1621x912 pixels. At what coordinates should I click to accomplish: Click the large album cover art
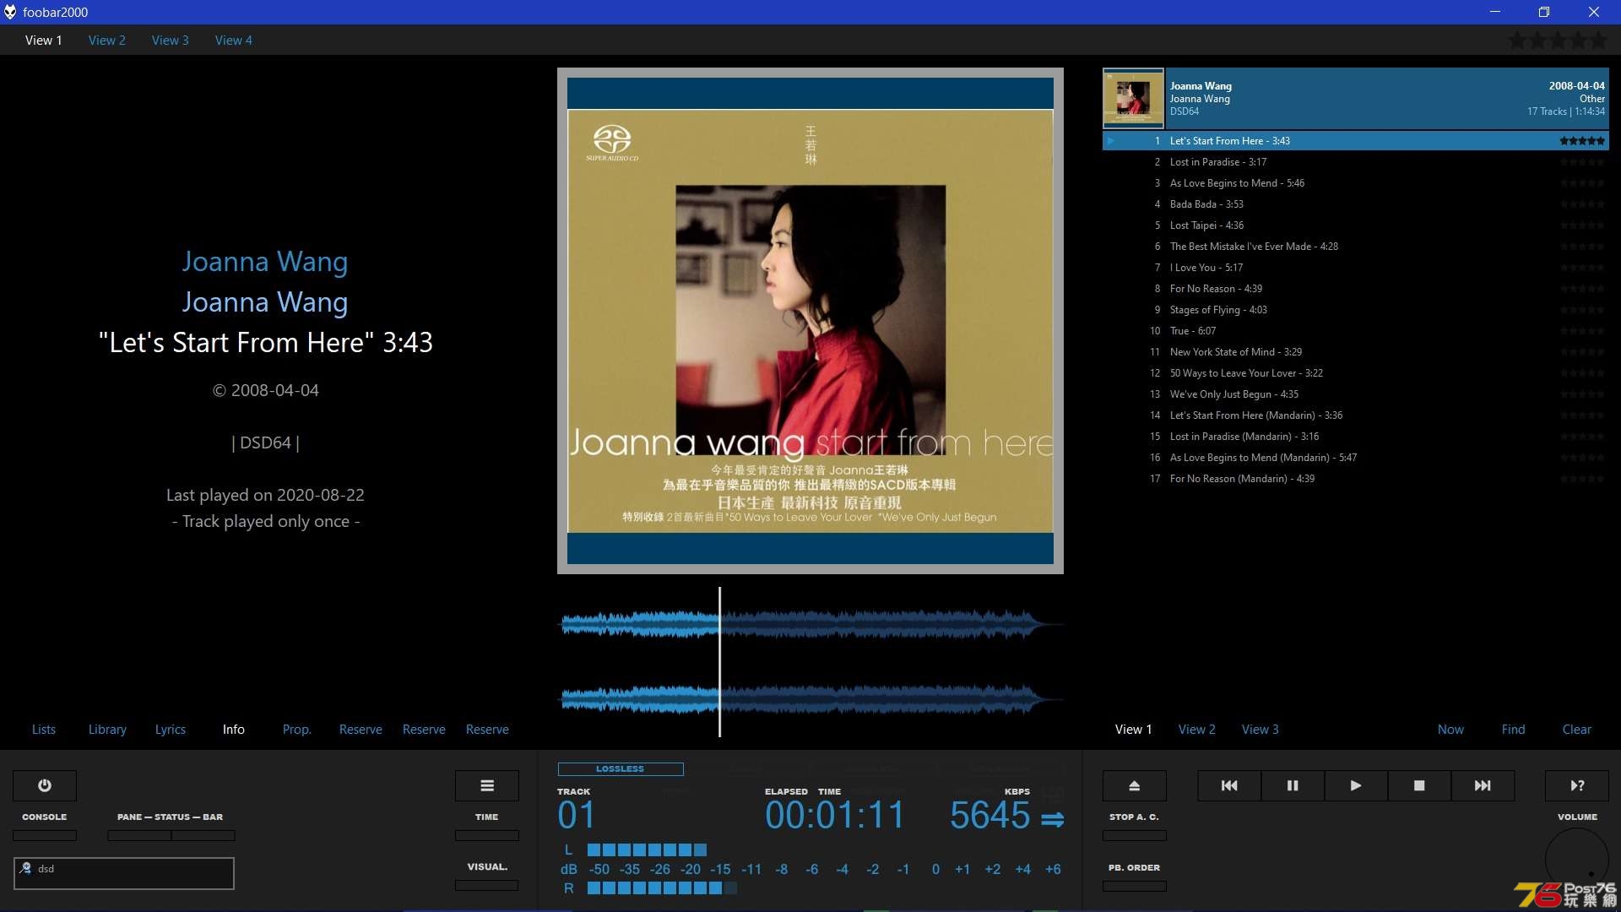810,321
